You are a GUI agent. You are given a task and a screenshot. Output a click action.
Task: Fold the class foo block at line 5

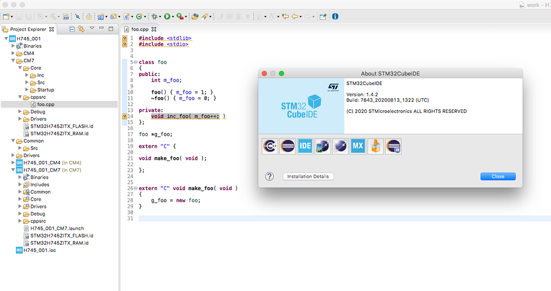click(136, 62)
